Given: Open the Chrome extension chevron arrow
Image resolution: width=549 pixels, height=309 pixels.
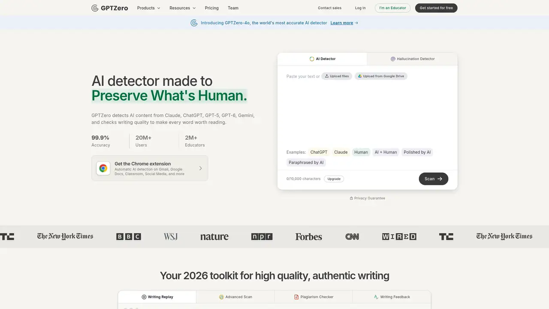Looking at the screenshot, I should coord(200,168).
